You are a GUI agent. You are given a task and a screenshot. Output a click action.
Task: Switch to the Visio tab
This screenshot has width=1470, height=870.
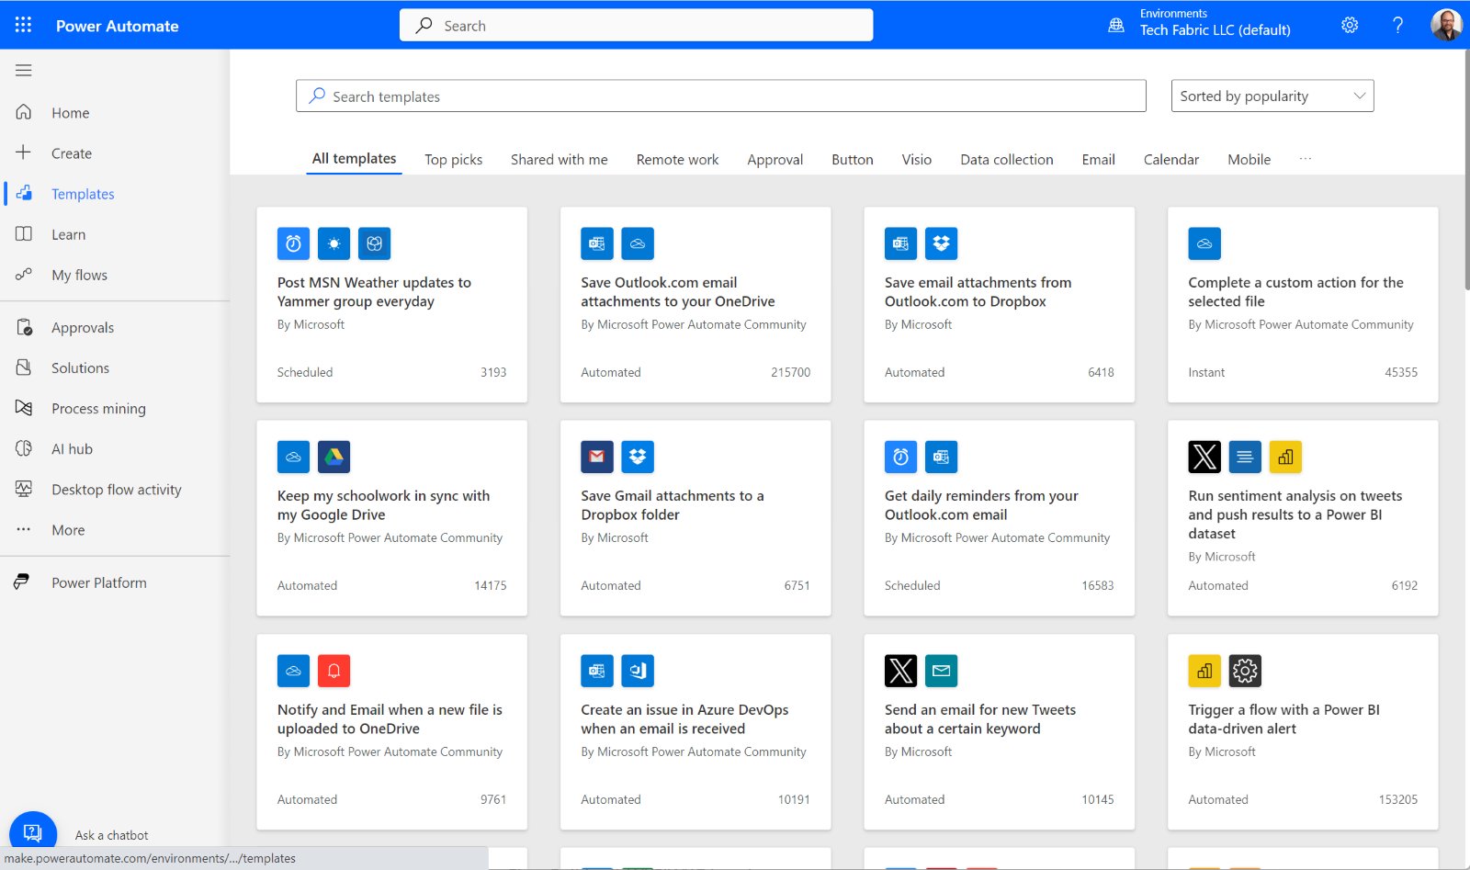pyautogui.click(x=917, y=160)
